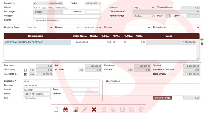Click the Cliente LA 14 field
Screen dimensions: 206x113
[x=67, y=8]
